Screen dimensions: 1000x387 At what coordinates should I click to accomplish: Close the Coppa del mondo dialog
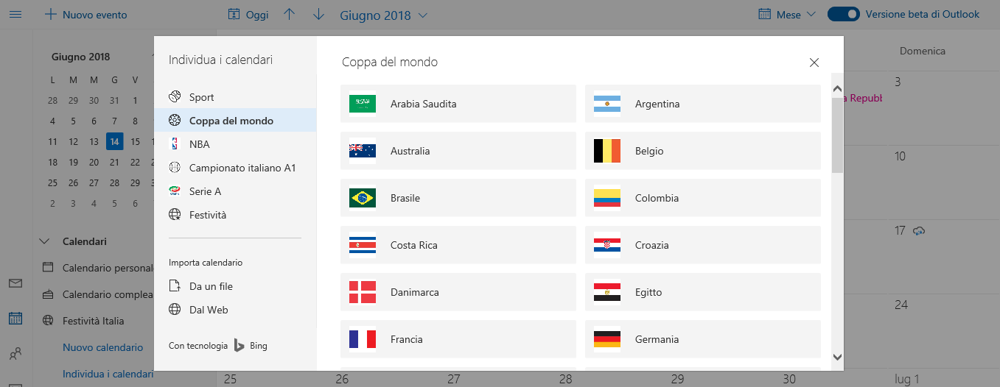[814, 63]
